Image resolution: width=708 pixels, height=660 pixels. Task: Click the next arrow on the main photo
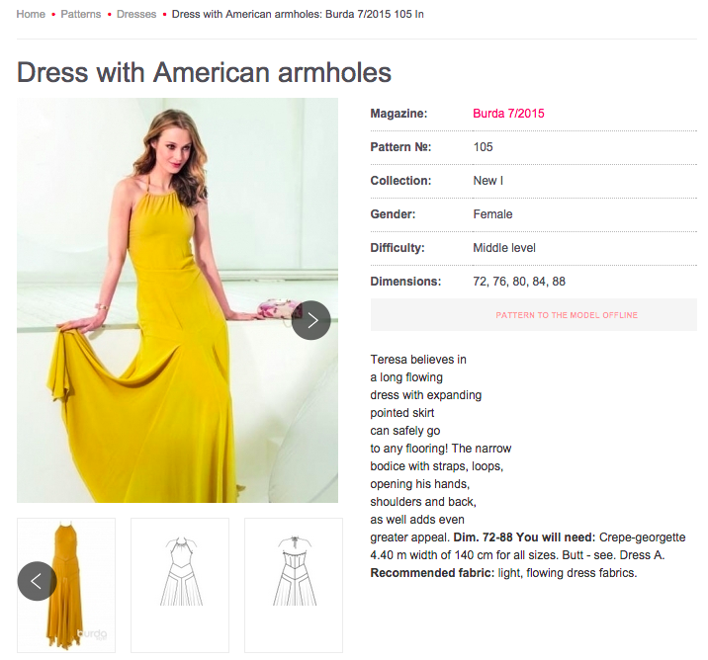click(310, 320)
